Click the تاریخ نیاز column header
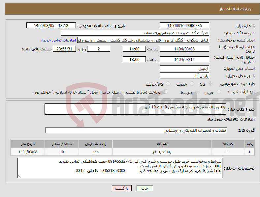Screen dimensions: 260x197 click(28, 144)
